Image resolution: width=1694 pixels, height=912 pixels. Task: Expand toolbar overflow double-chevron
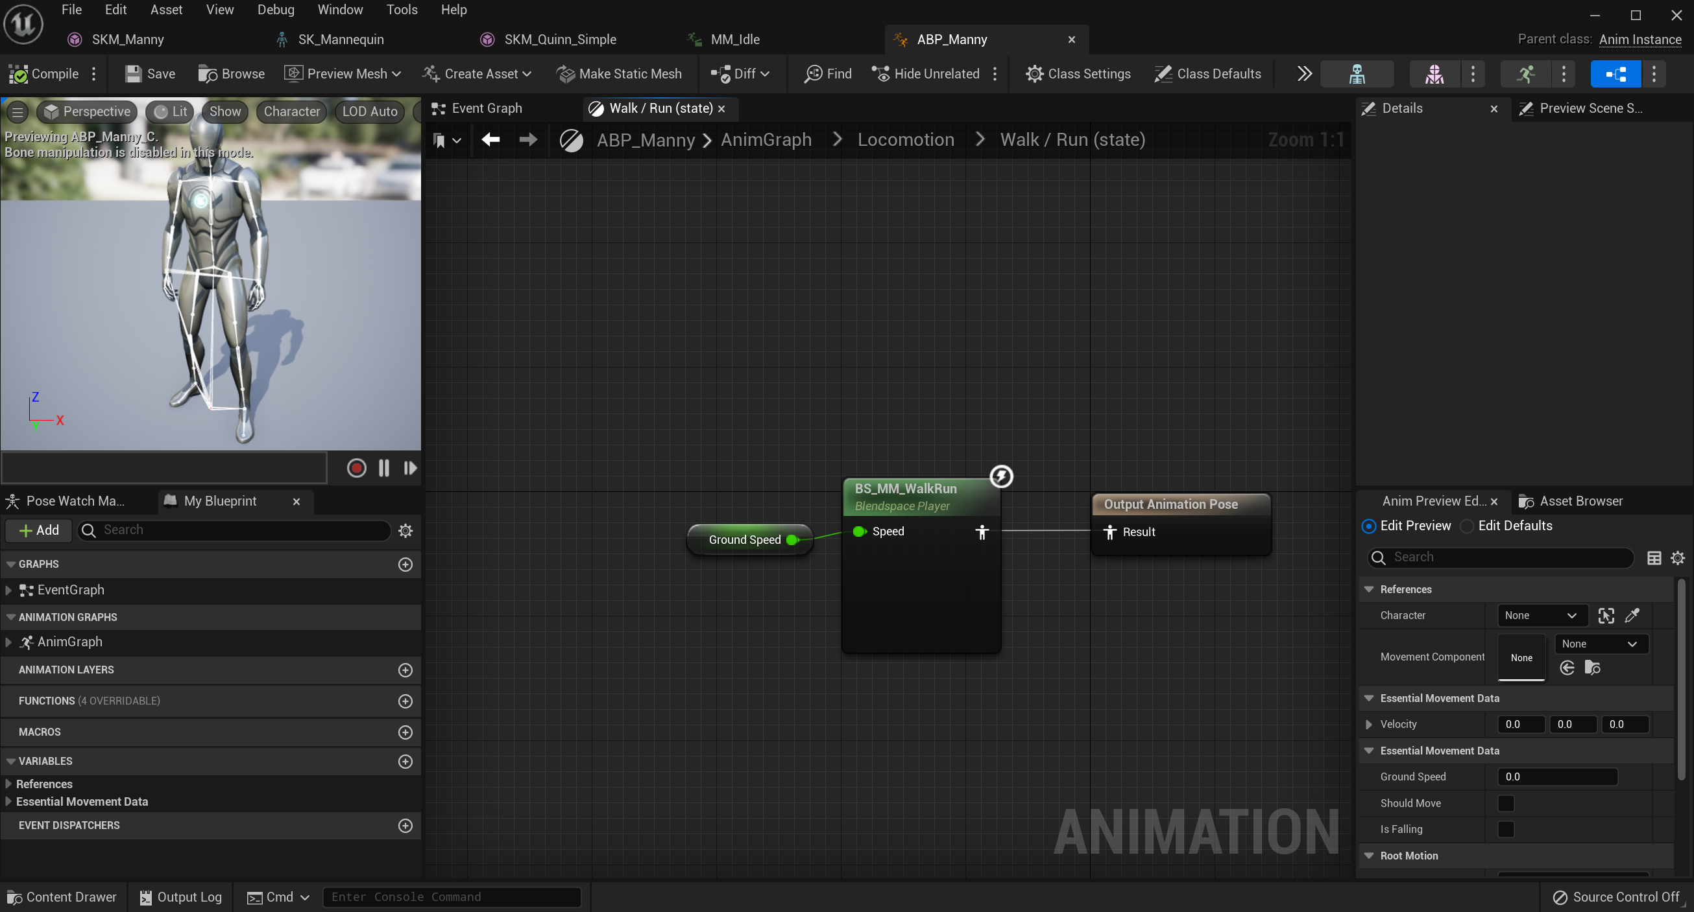1305,74
